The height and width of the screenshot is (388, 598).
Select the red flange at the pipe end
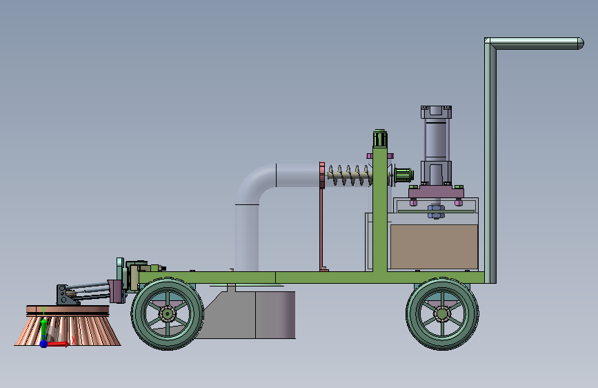pos(322,175)
